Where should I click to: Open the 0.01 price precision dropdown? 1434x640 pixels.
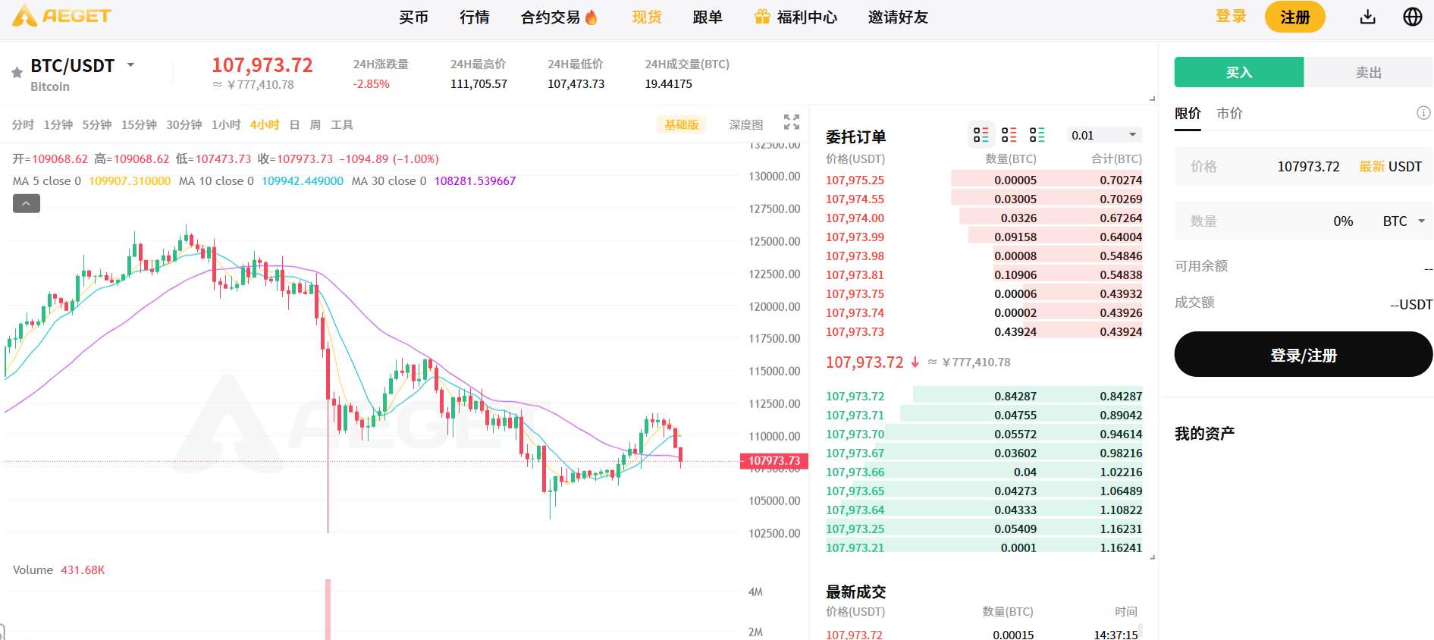click(x=1103, y=135)
